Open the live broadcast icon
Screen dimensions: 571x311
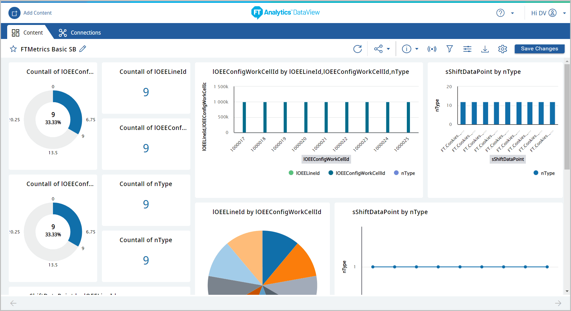pyautogui.click(x=432, y=49)
